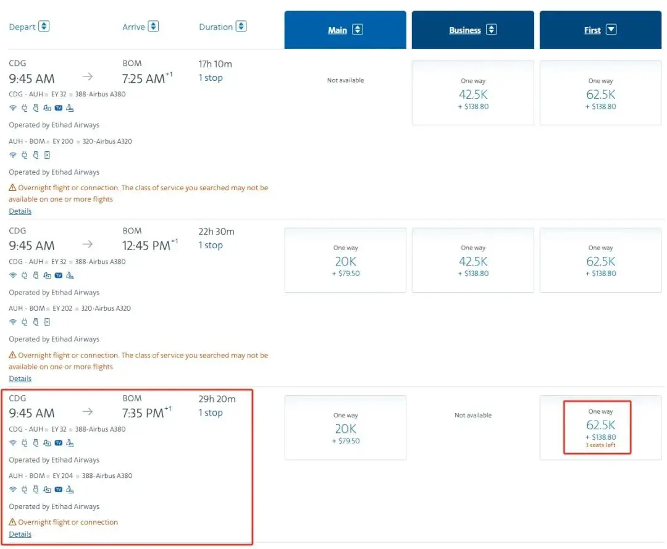Click Details on the highlighted 29h 20m flight
Viewport: 667px width, 549px height.
click(20, 534)
